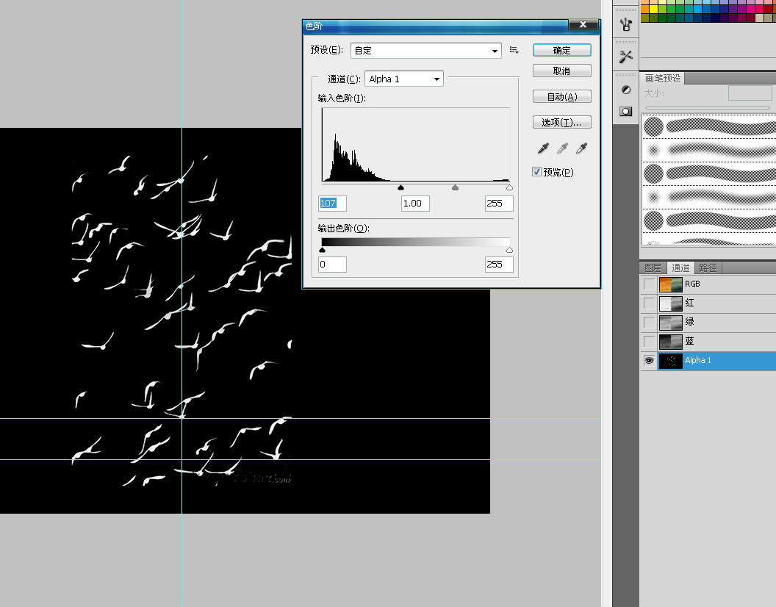The height and width of the screenshot is (607, 776).
Task: Click the 红 channel thumbnail
Action: pos(671,303)
